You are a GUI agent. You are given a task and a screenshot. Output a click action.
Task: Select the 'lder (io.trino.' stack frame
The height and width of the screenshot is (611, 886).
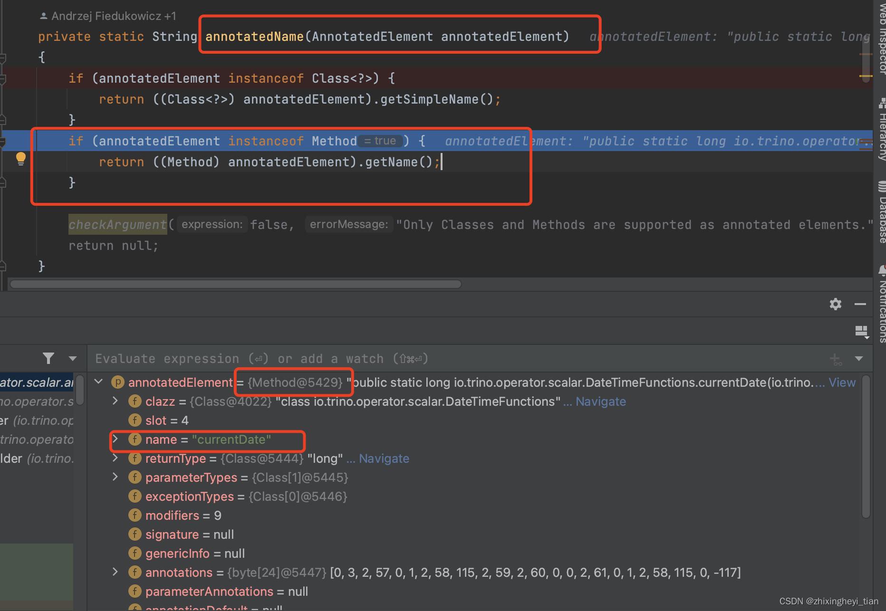[37, 458]
